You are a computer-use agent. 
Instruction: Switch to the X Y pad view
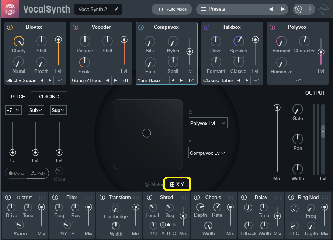point(177,184)
